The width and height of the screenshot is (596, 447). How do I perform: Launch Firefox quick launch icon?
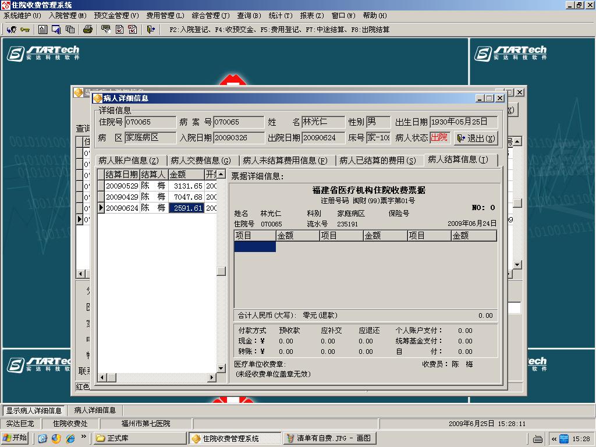pyautogui.click(x=56, y=438)
